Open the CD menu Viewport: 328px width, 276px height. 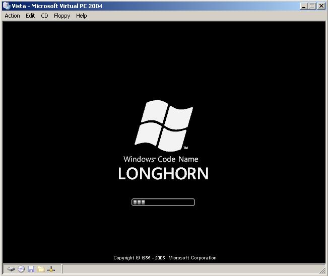point(44,16)
